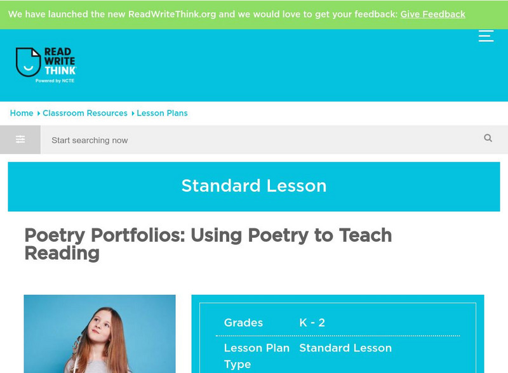The width and height of the screenshot is (508, 373).
Task: Click the ReadWriteThink smiley book logo
Action: 28,62
